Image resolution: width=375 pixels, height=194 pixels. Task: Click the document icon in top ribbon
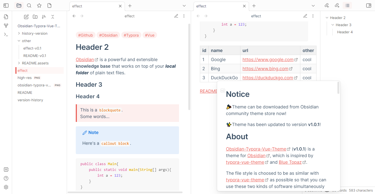coord(49,6)
